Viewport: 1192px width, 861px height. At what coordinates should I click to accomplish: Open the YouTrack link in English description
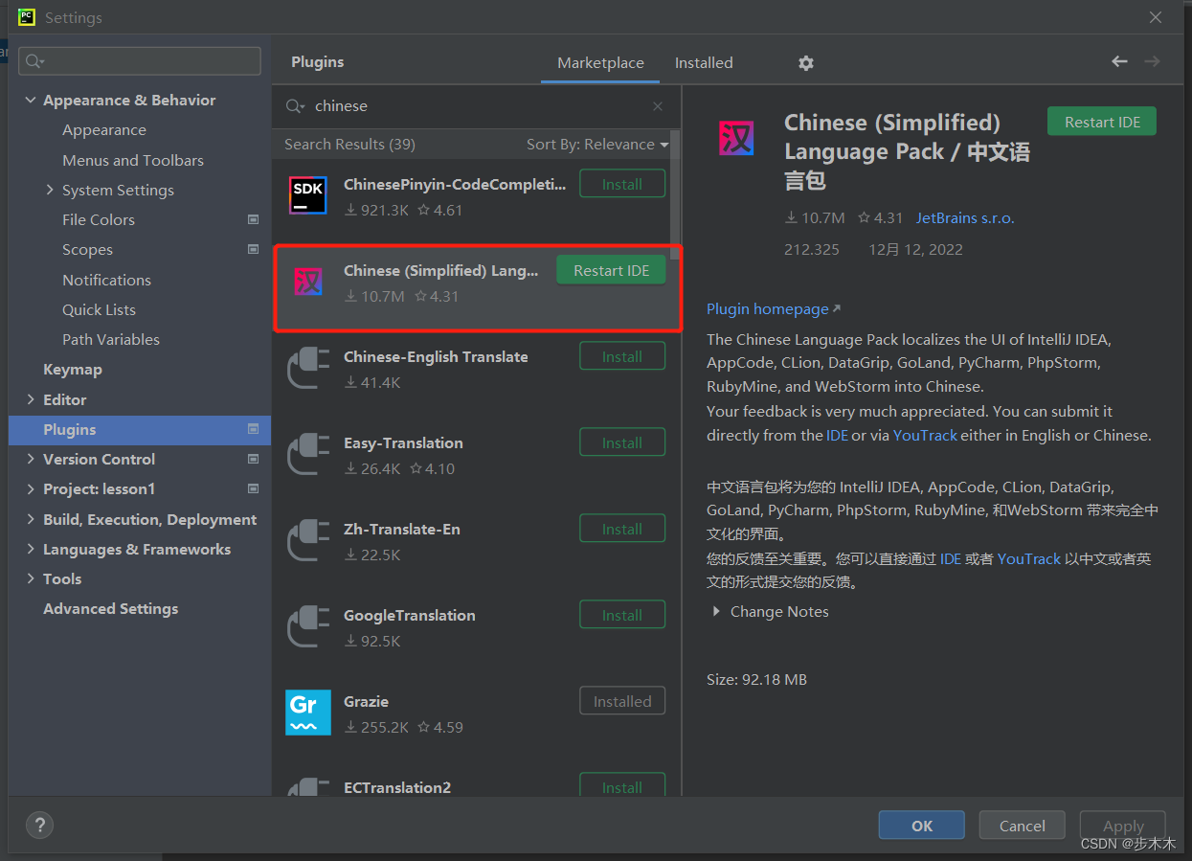coord(925,435)
